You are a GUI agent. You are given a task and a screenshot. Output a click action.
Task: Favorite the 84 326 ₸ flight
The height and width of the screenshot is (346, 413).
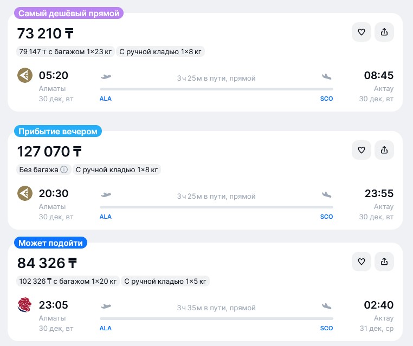click(362, 262)
